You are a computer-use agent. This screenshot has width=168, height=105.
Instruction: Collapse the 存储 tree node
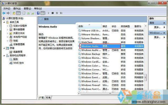pyautogui.click(x=4, y=48)
